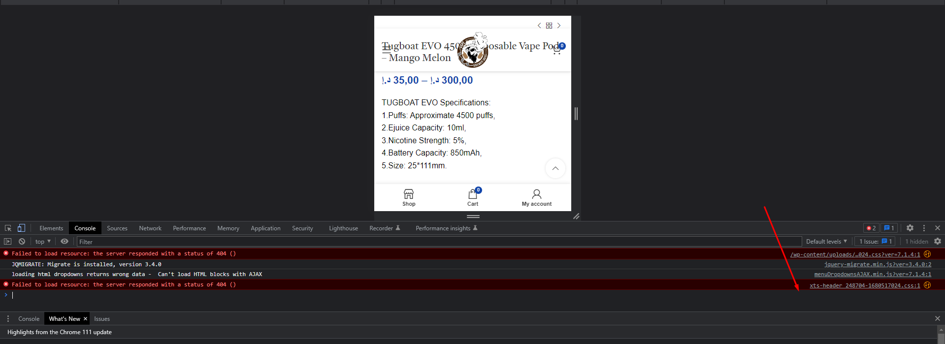Focus the console prompt input line
This screenshot has width=945, height=344.
[x=472, y=295]
